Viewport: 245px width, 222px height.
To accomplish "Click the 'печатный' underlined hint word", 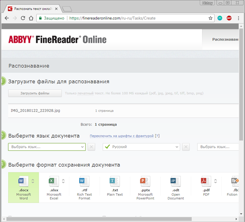I will click(x=85, y=93).
